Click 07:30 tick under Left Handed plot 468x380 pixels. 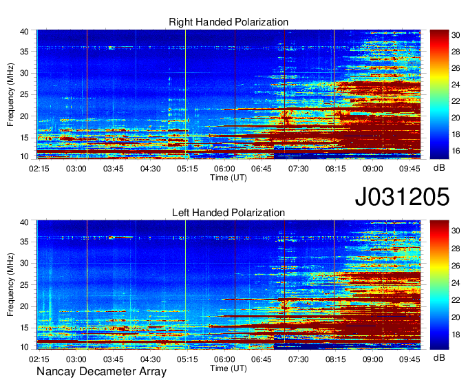click(298, 359)
